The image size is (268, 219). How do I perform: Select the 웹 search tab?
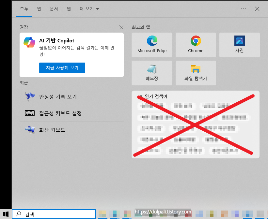(69, 9)
